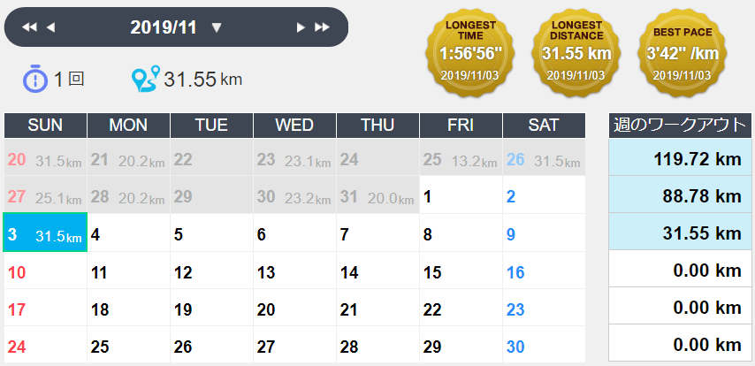Go to next month arrow

[301, 27]
